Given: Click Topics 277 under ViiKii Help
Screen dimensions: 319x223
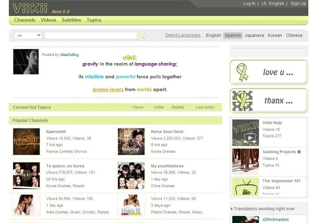Looking at the screenshot, I should point(272,136).
